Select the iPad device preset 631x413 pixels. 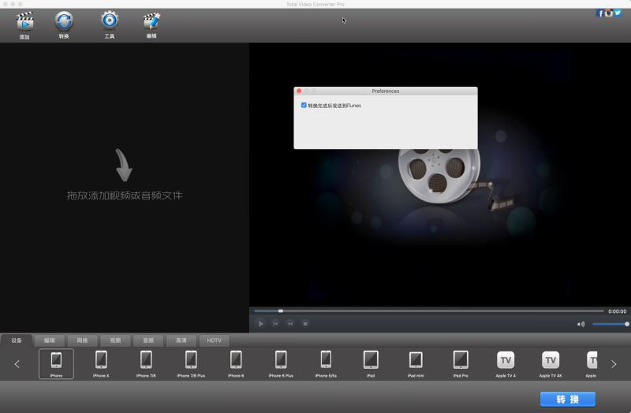click(x=371, y=363)
